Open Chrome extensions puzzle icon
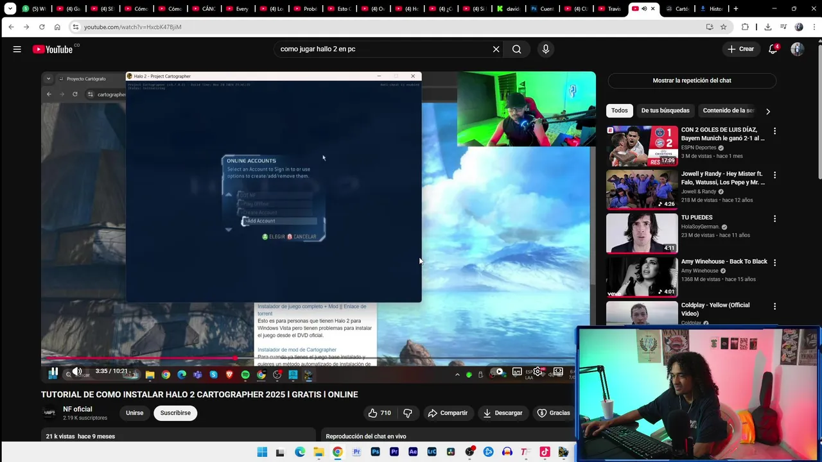 click(745, 27)
